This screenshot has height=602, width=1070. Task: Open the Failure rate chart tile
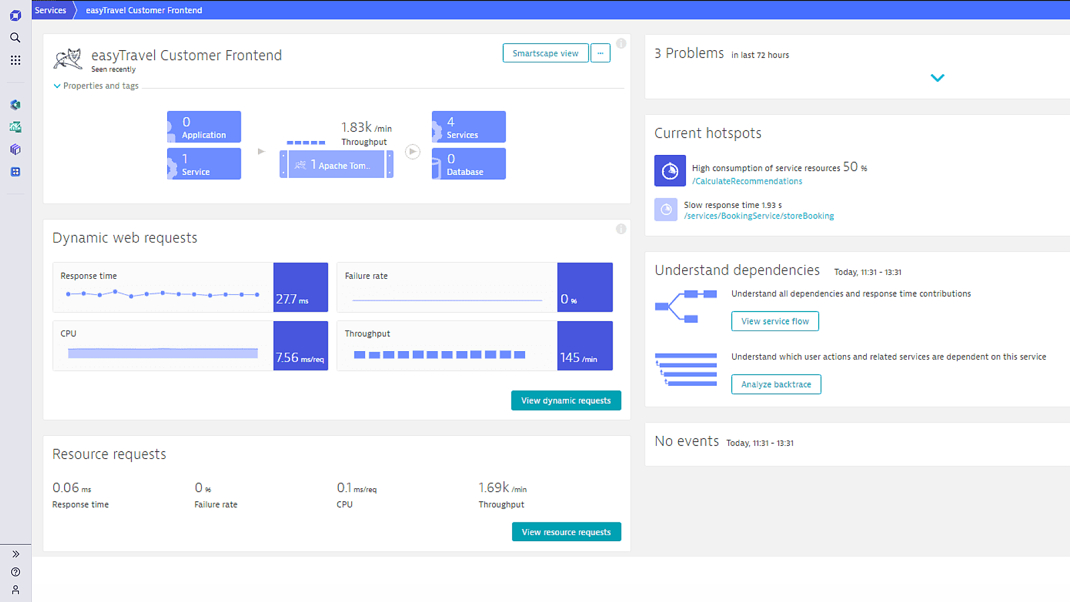(x=475, y=287)
